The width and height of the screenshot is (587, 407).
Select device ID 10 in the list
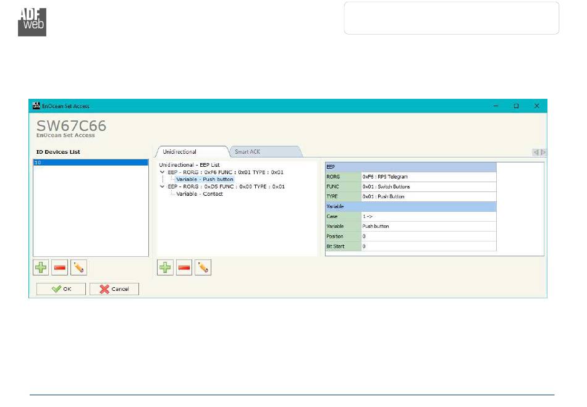coord(90,162)
